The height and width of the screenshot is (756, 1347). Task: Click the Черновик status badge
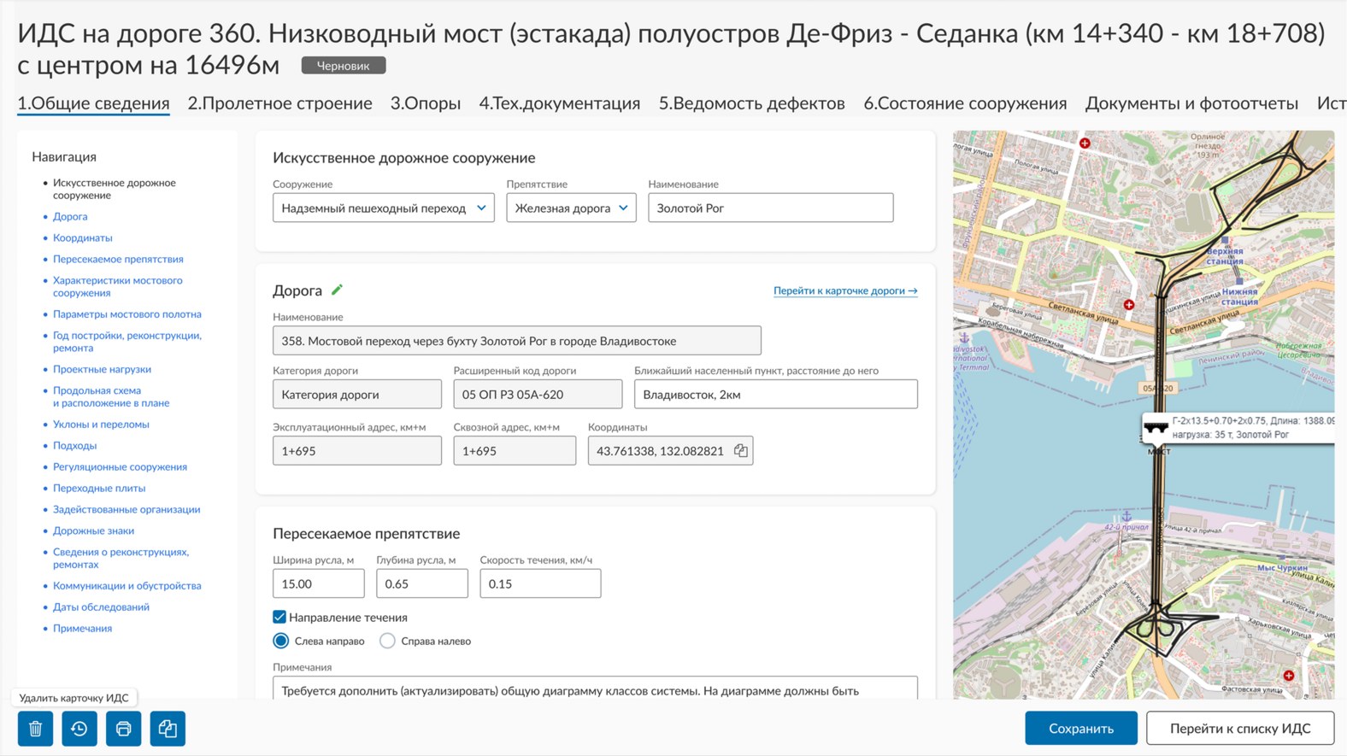click(x=344, y=66)
